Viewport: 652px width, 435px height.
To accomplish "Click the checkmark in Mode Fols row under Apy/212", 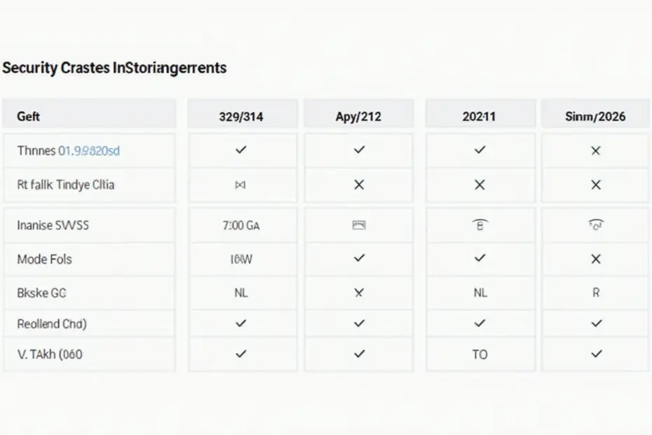I will pos(359,258).
